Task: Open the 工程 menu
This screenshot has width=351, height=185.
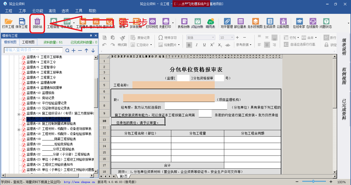Action: (9, 11)
